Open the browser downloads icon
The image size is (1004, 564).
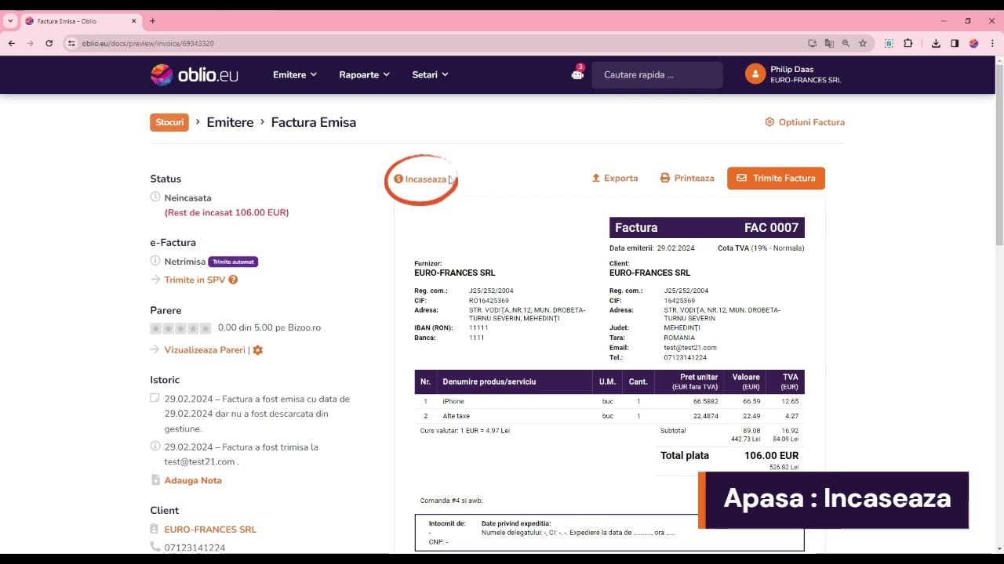pos(936,43)
